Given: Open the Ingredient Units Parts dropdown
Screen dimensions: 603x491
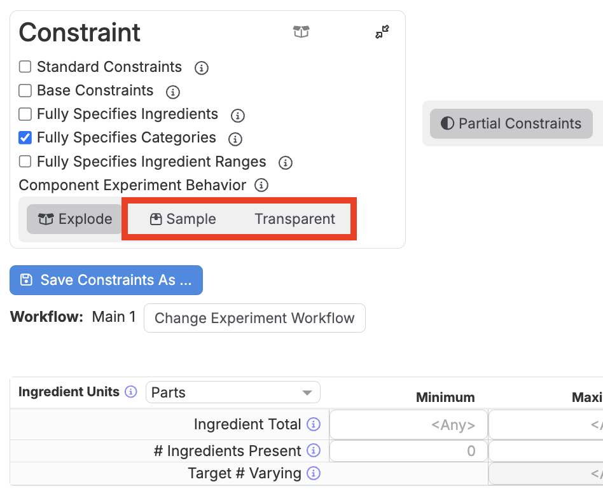Looking at the screenshot, I should point(233,392).
